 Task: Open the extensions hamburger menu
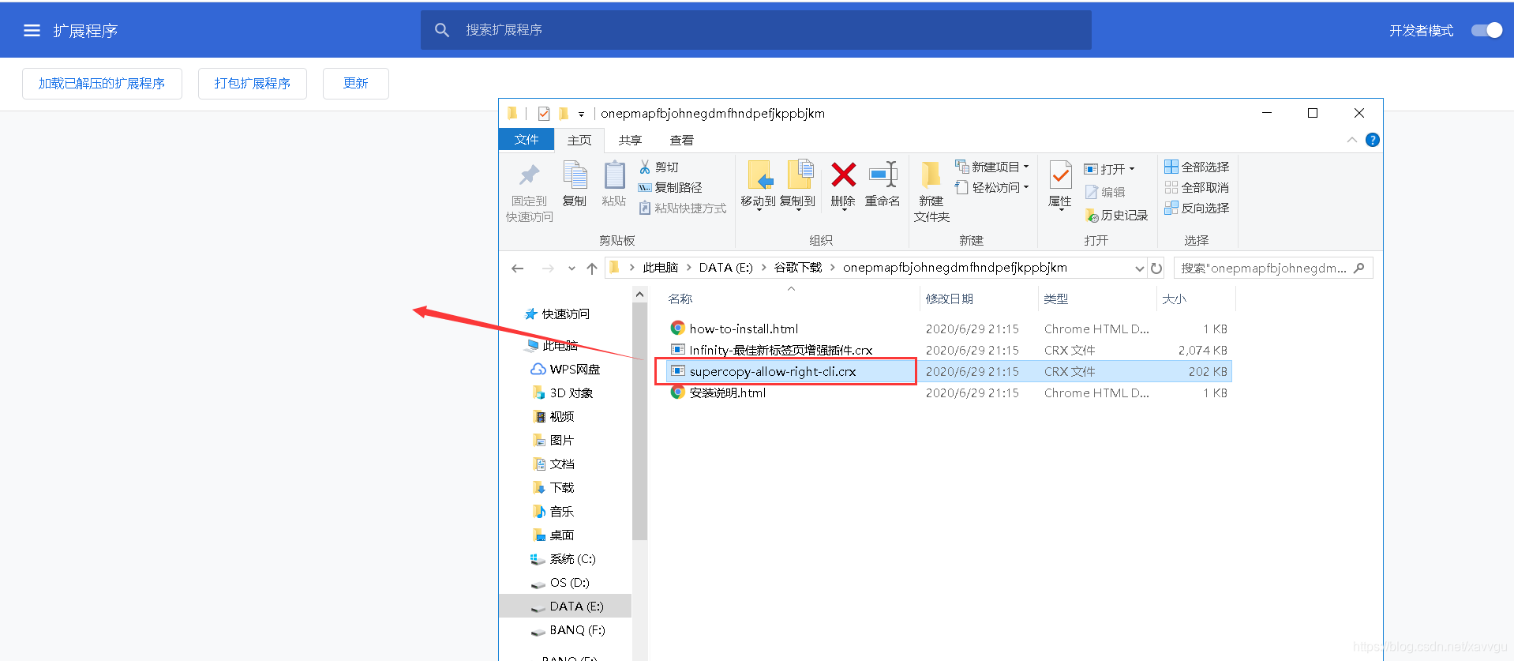tap(32, 31)
